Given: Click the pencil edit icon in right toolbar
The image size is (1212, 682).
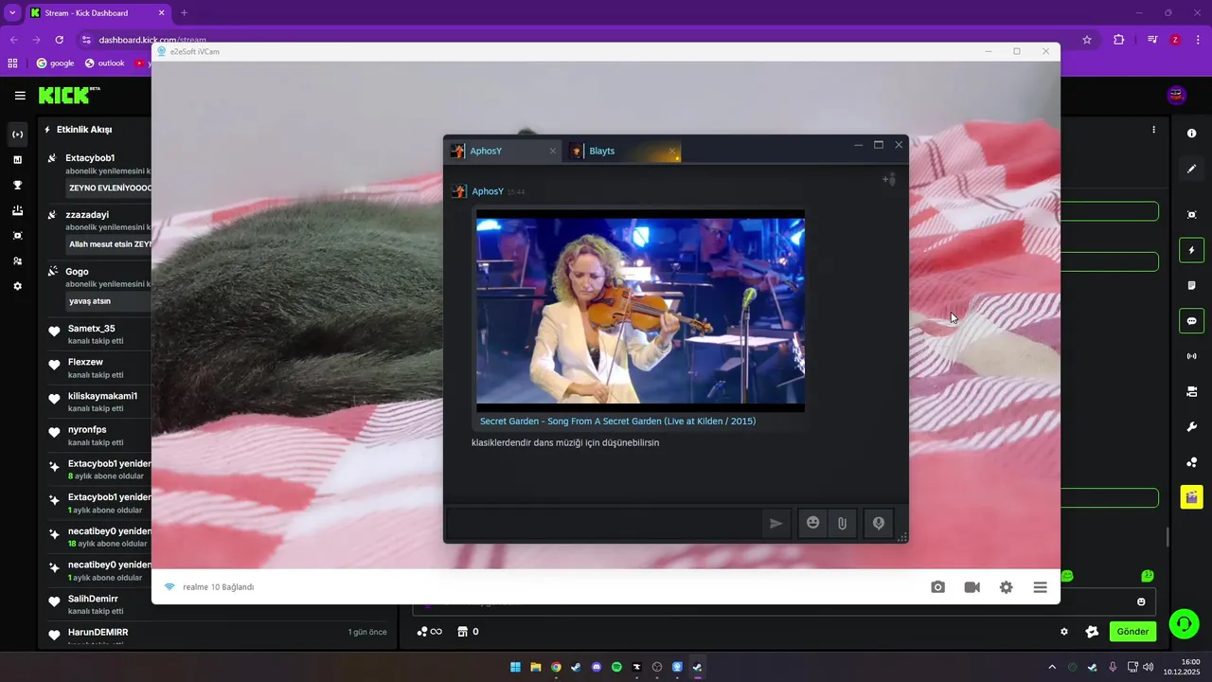Looking at the screenshot, I should pos(1191,169).
